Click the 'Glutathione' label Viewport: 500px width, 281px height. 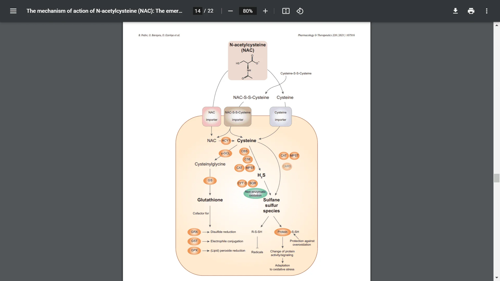210,200
